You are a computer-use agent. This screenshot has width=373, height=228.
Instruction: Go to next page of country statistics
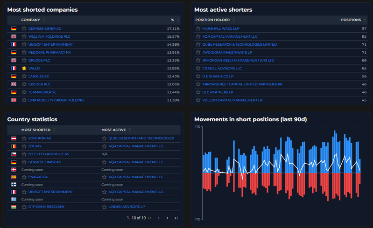167,218
